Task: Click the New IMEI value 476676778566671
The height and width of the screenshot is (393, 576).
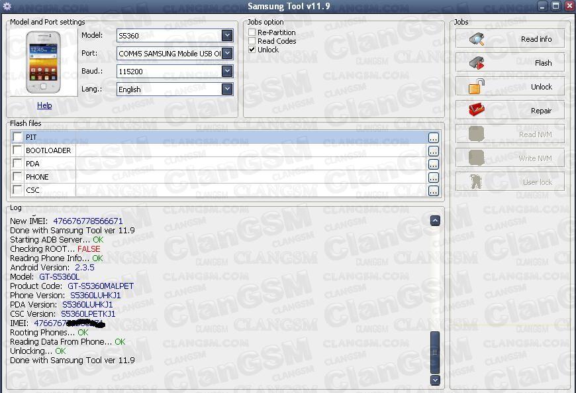Action: (x=88, y=221)
